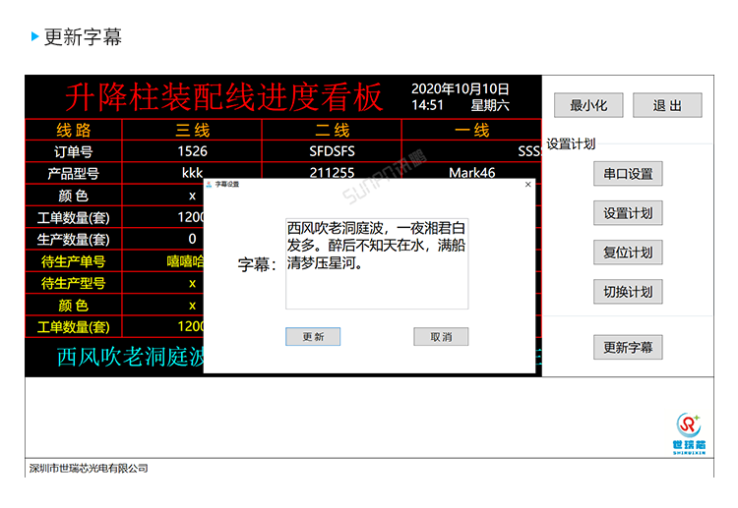Select the 二线 column header

(x=332, y=131)
